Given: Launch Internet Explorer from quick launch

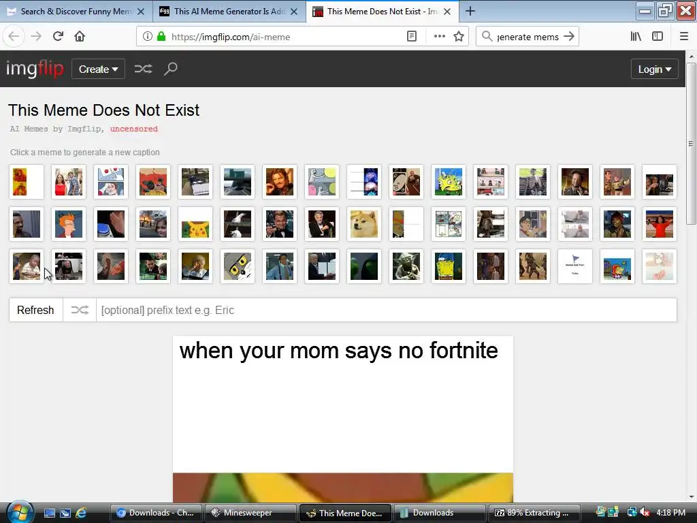Looking at the screenshot, I should [x=82, y=513].
